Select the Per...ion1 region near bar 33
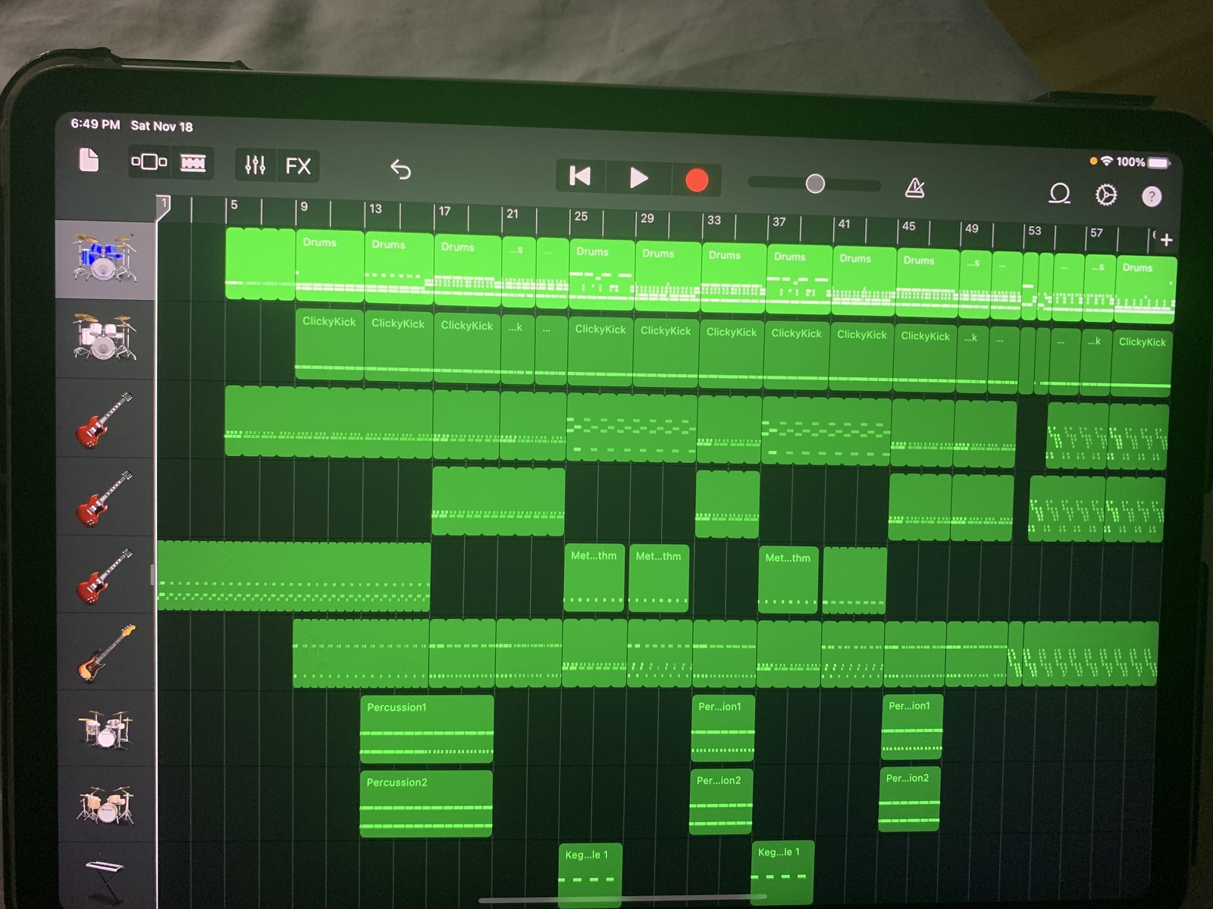The height and width of the screenshot is (909, 1213). tap(723, 728)
